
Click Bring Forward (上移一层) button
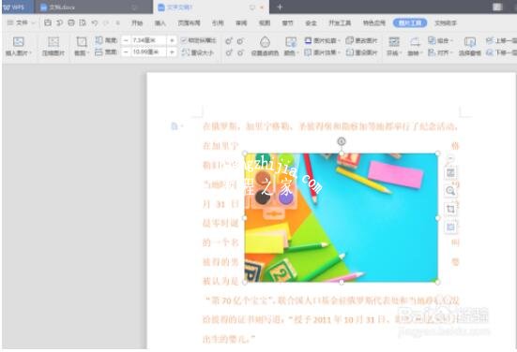(x=501, y=40)
